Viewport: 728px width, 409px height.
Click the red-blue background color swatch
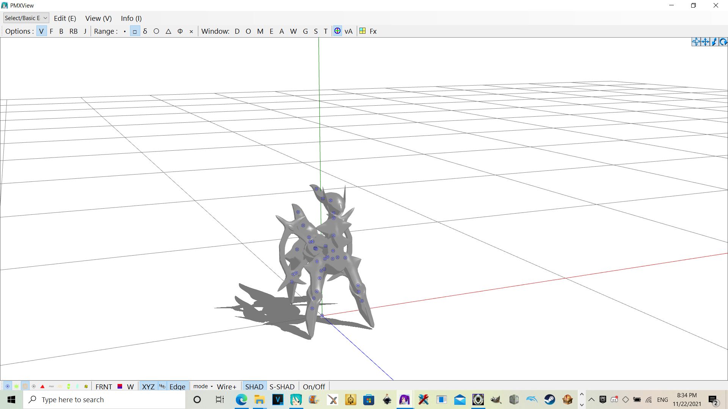click(120, 386)
